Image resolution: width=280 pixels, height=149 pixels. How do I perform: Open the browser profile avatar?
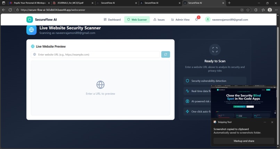pos(270,10)
